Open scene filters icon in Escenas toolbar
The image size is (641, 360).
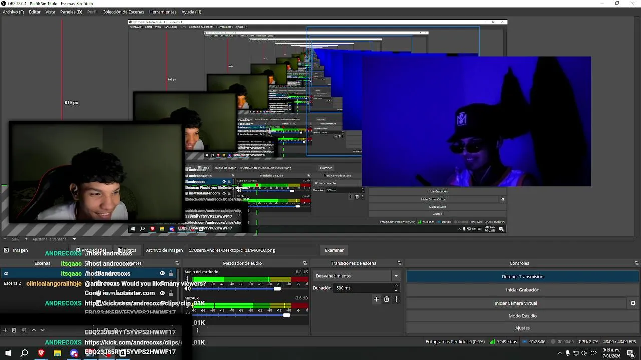pos(24,330)
